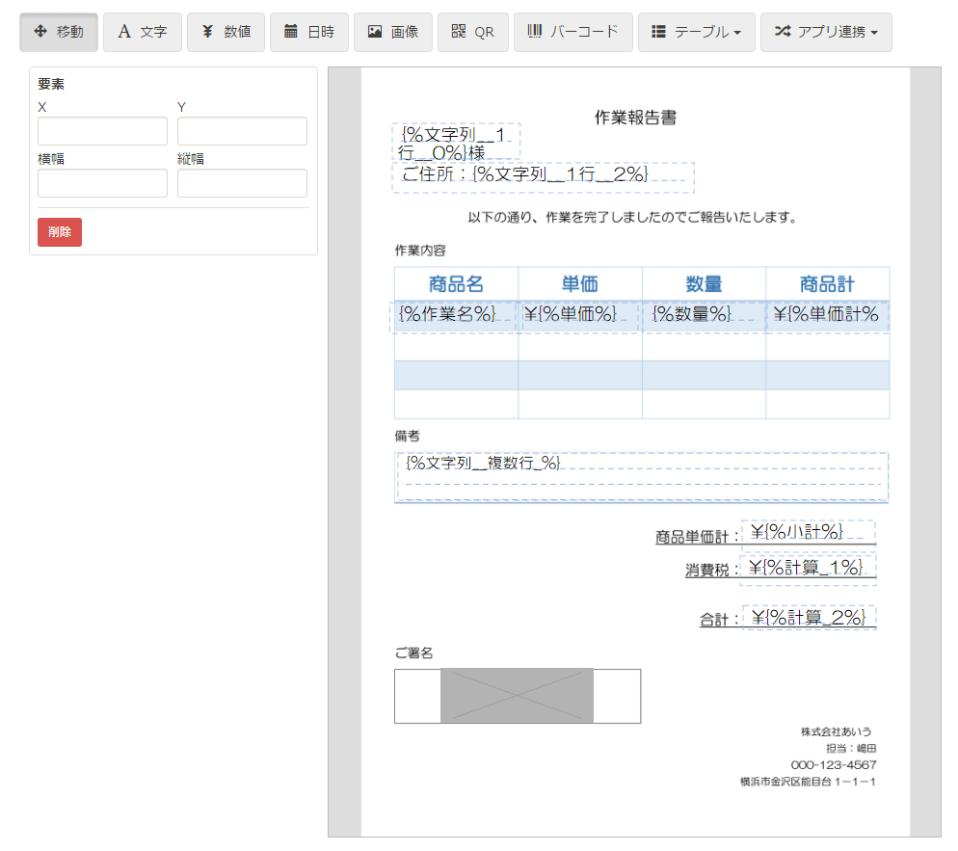Pick the 日時 date-time tool
The height and width of the screenshot is (851, 958).
point(308,33)
